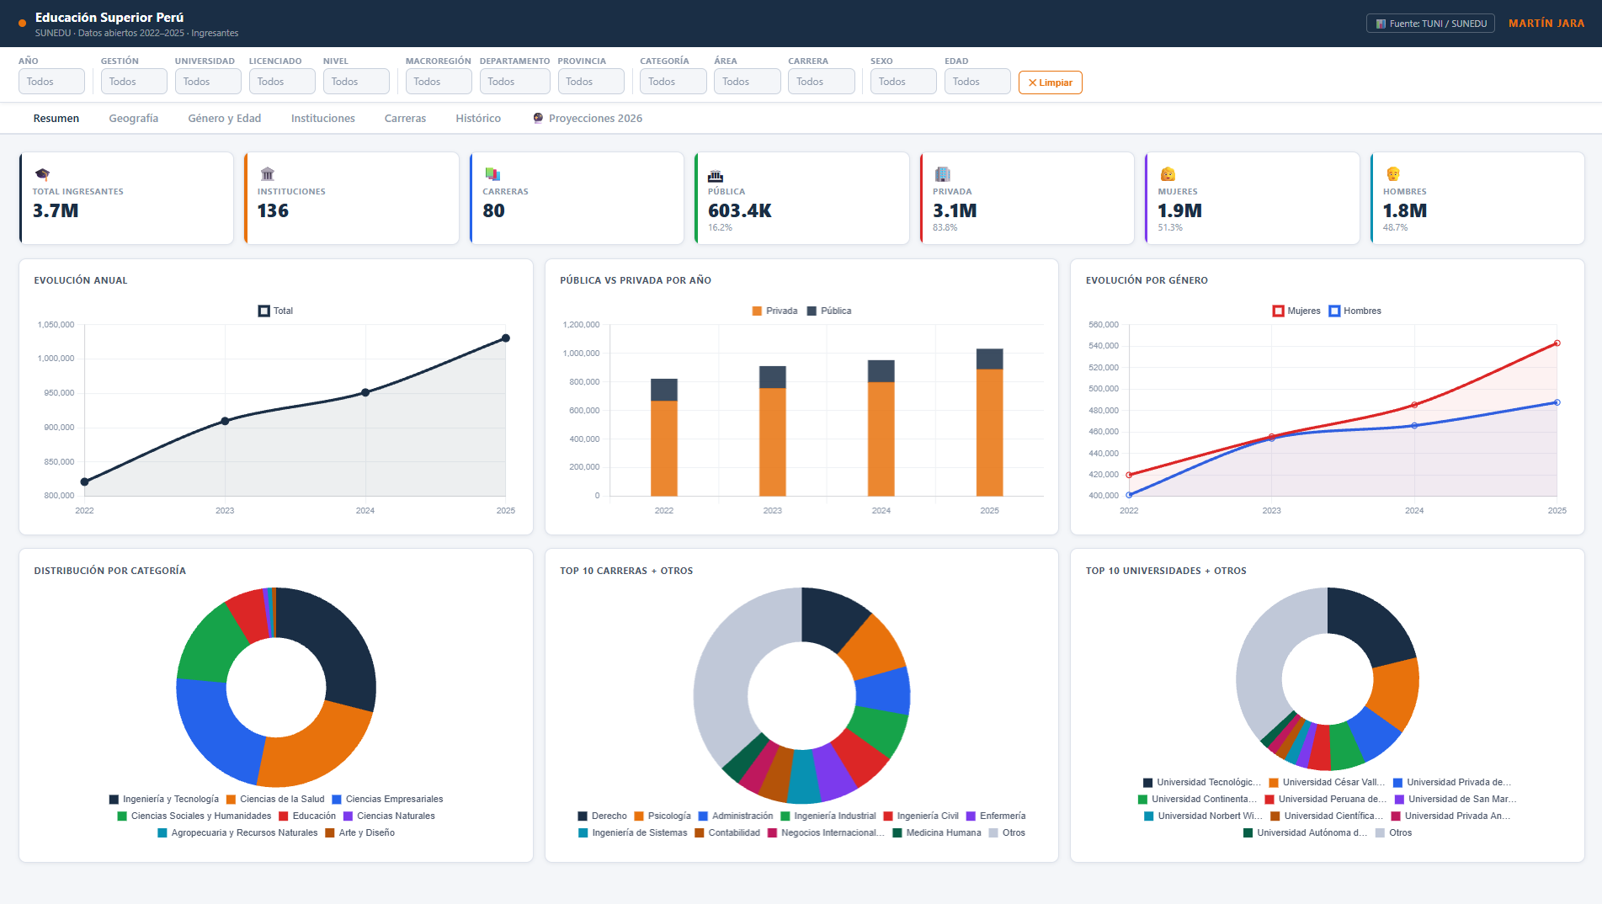Click the institution building icon above Instituciones
The width and height of the screenshot is (1602, 904).
click(x=267, y=174)
